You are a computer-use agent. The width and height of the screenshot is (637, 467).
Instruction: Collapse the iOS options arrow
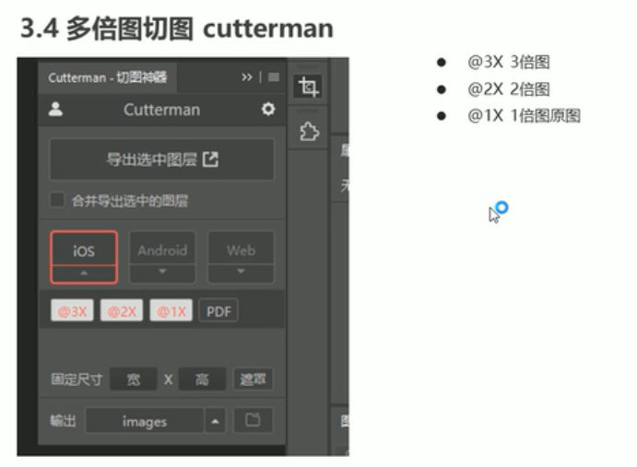pyautogui.click(x=84, y=274)
